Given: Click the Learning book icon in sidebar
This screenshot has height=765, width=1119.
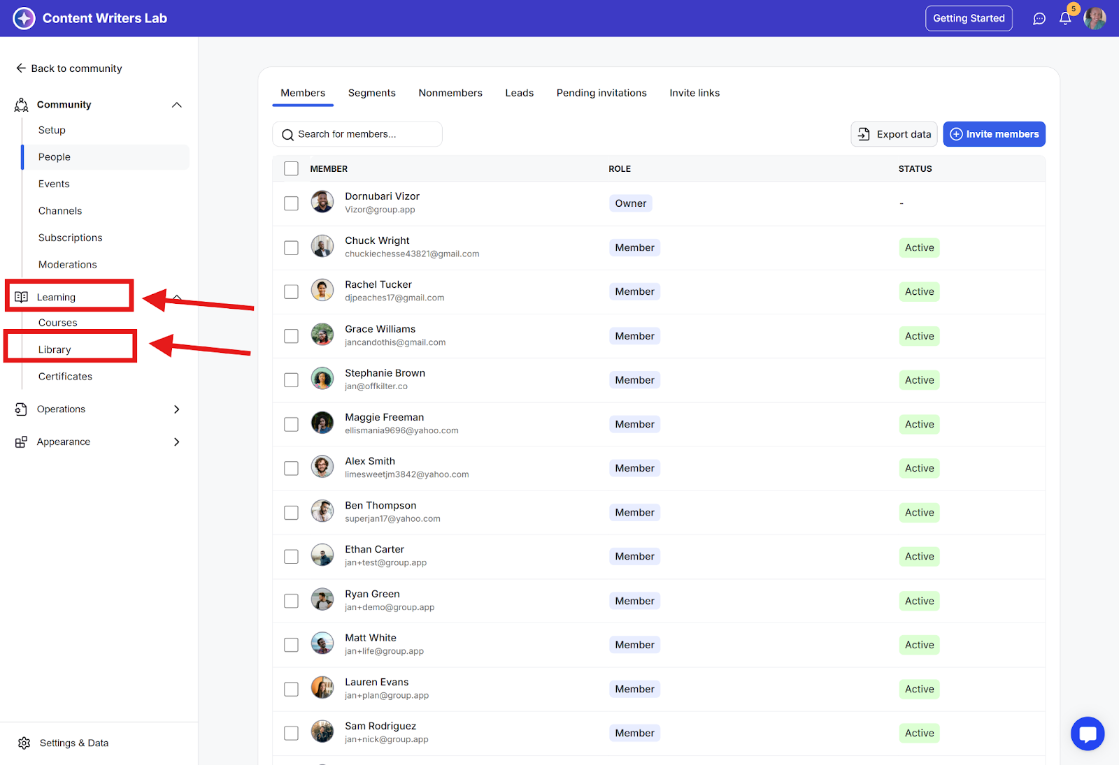Looking at the screenshot, I should coord(22,297).
